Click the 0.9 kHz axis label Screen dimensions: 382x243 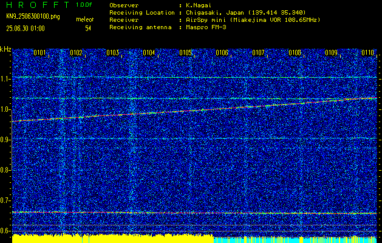(x=5, y=140)
